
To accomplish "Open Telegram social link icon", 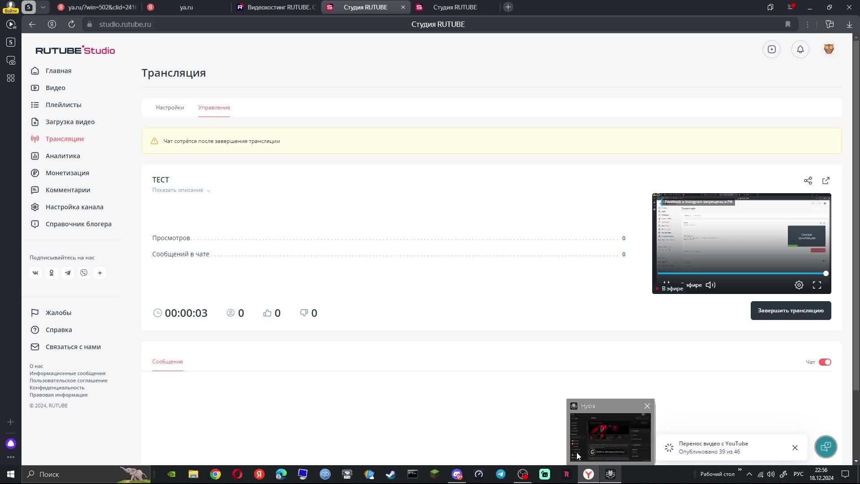I will pos(68,273).
